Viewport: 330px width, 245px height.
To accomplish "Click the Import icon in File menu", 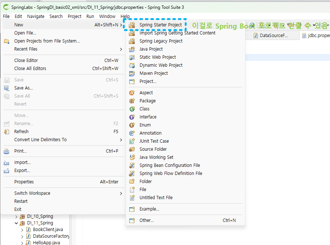I will click(7, 162).
